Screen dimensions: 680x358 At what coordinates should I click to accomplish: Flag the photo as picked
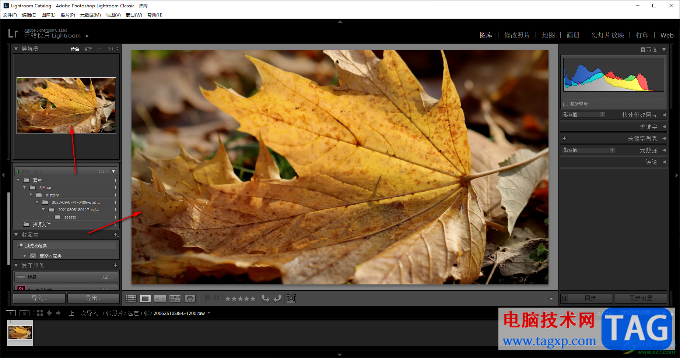[208, 298]
